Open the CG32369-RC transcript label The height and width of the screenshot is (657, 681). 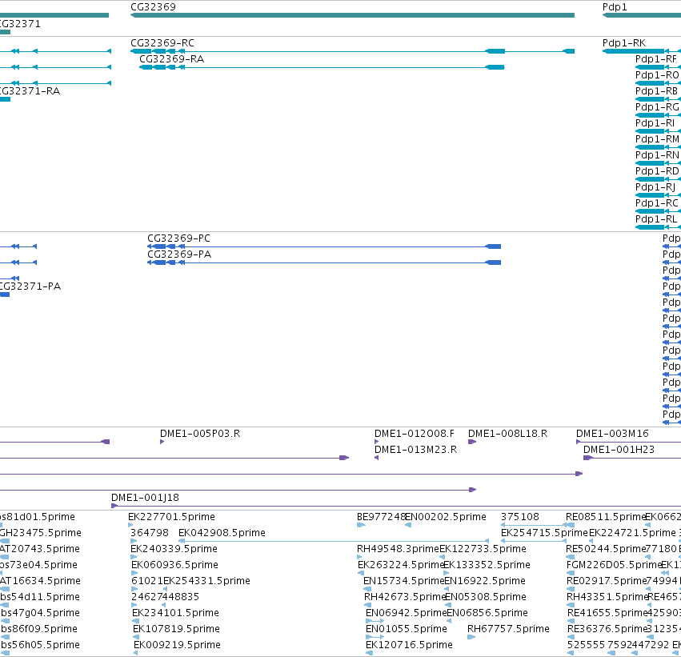[162, 43]
